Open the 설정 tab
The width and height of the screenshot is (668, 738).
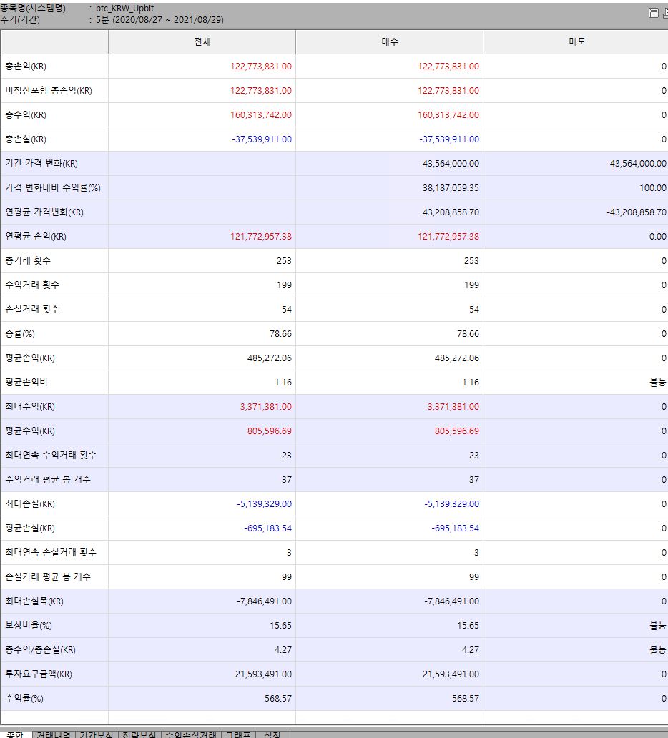[x=272, y=734]
